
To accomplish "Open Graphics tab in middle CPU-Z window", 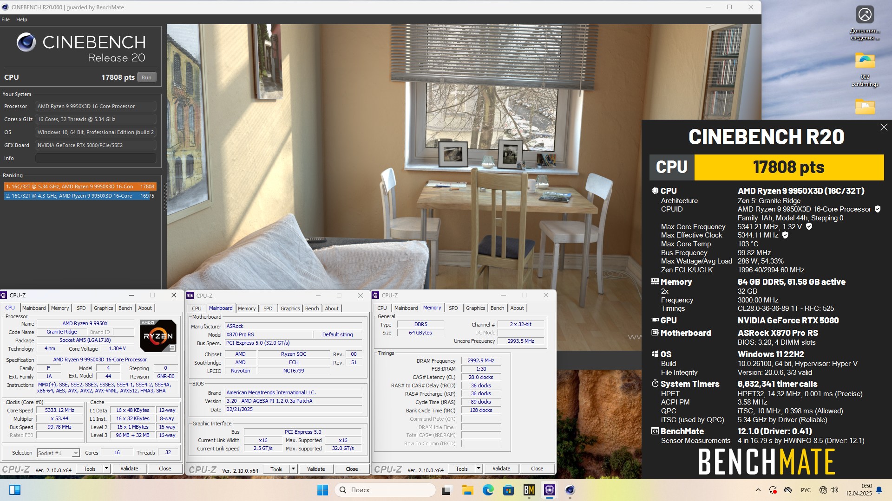I will (290, 308).
